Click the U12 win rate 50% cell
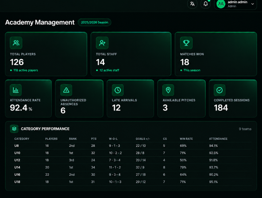This screenshot has width=262, height=198. [183, 160]
